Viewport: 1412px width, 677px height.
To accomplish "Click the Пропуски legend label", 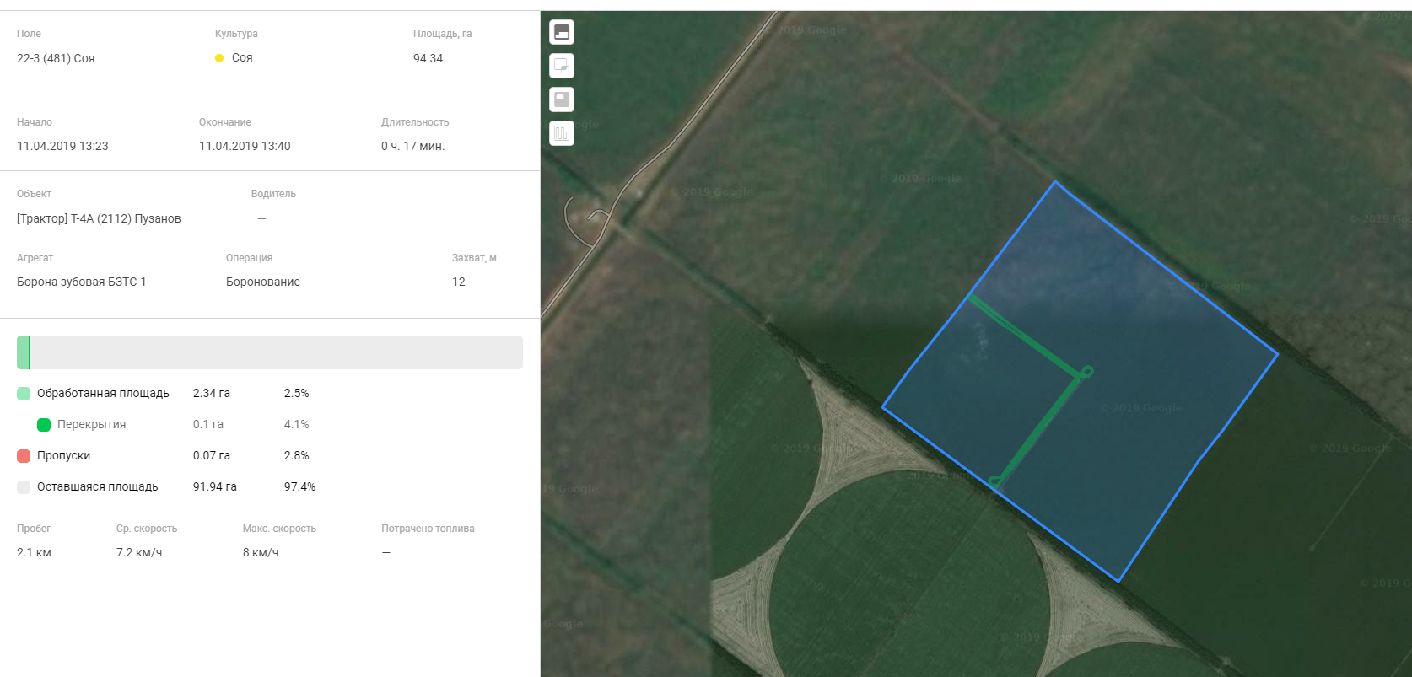I will [63, 455].
